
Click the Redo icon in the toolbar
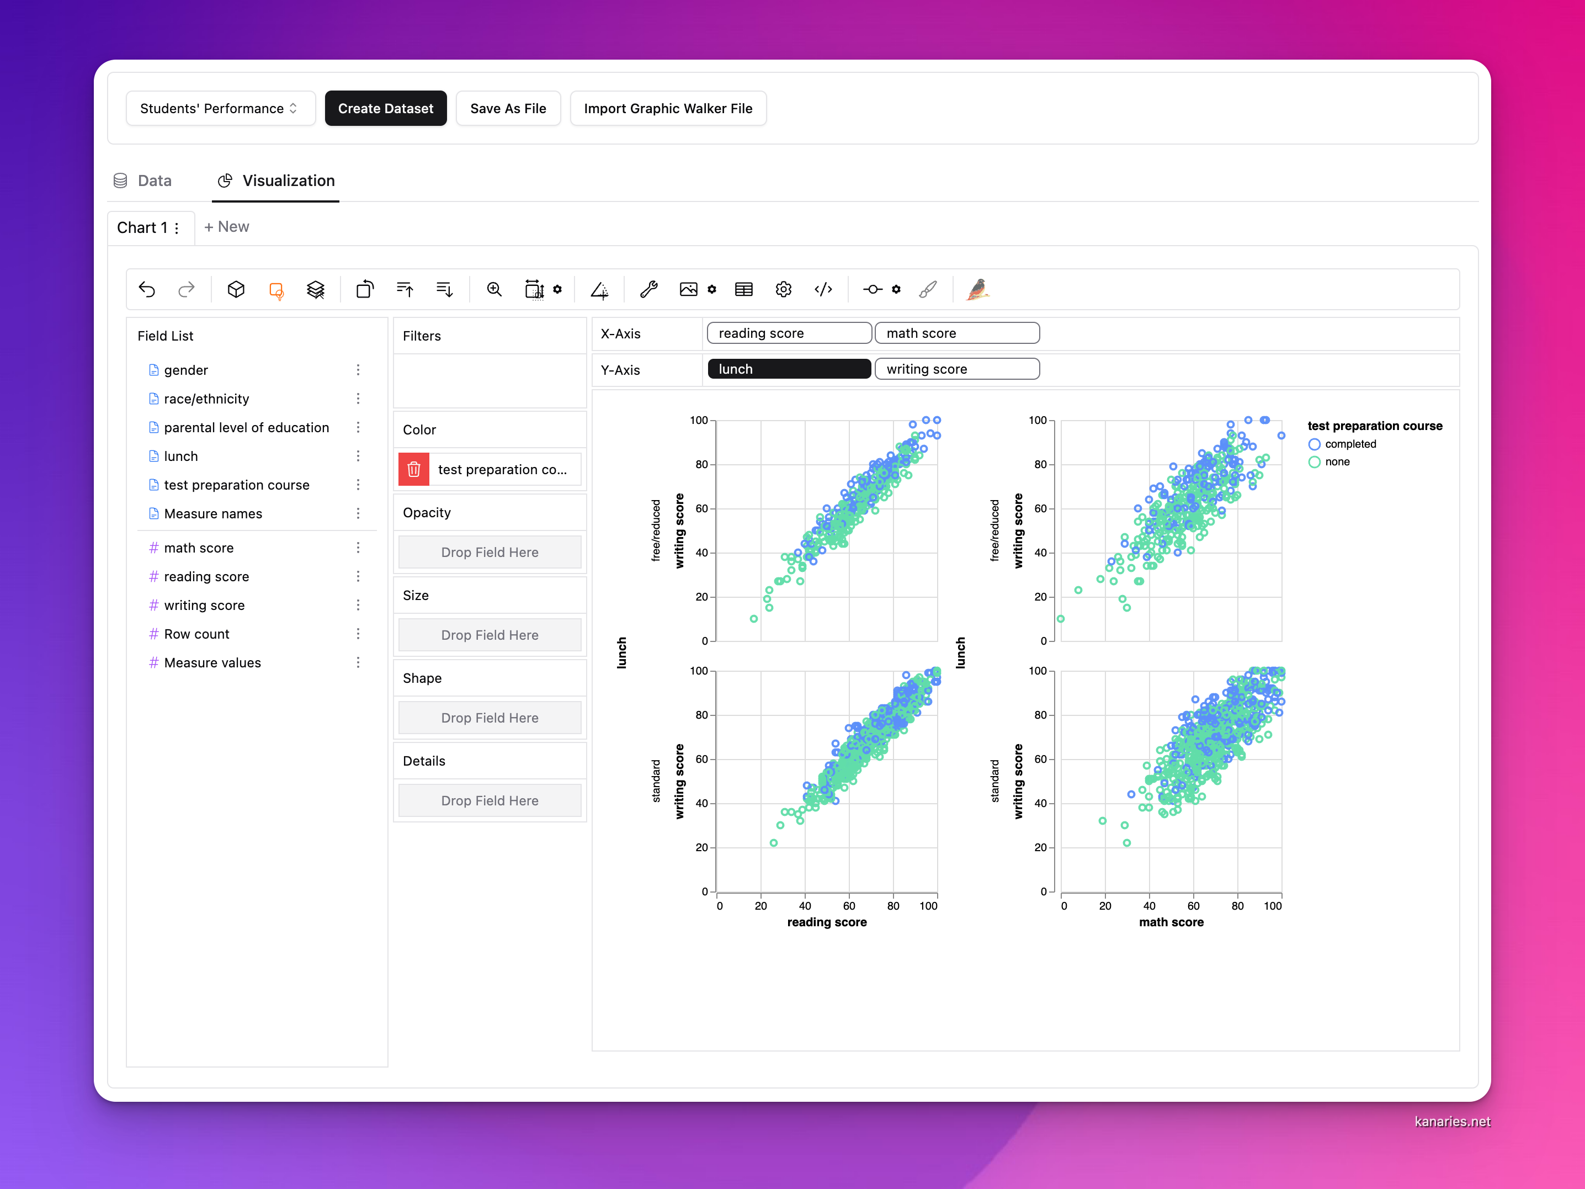[x=187, y=290]
